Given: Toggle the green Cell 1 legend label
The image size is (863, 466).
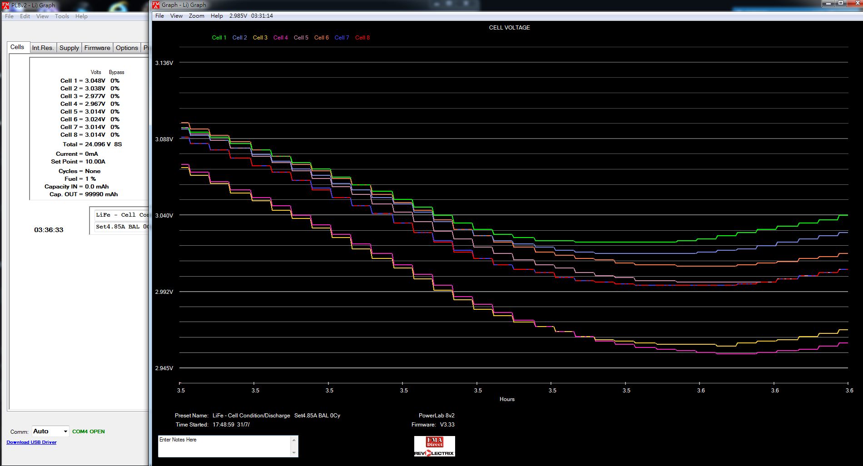Looking at the screenshot, I should tap(219, 38).
